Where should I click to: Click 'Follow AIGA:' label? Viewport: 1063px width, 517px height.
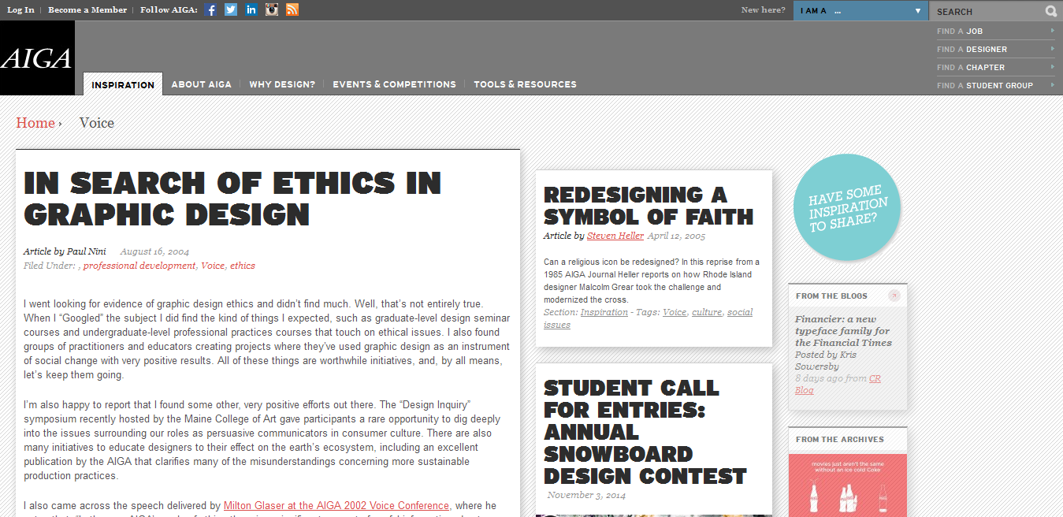(x=169, y=9)
